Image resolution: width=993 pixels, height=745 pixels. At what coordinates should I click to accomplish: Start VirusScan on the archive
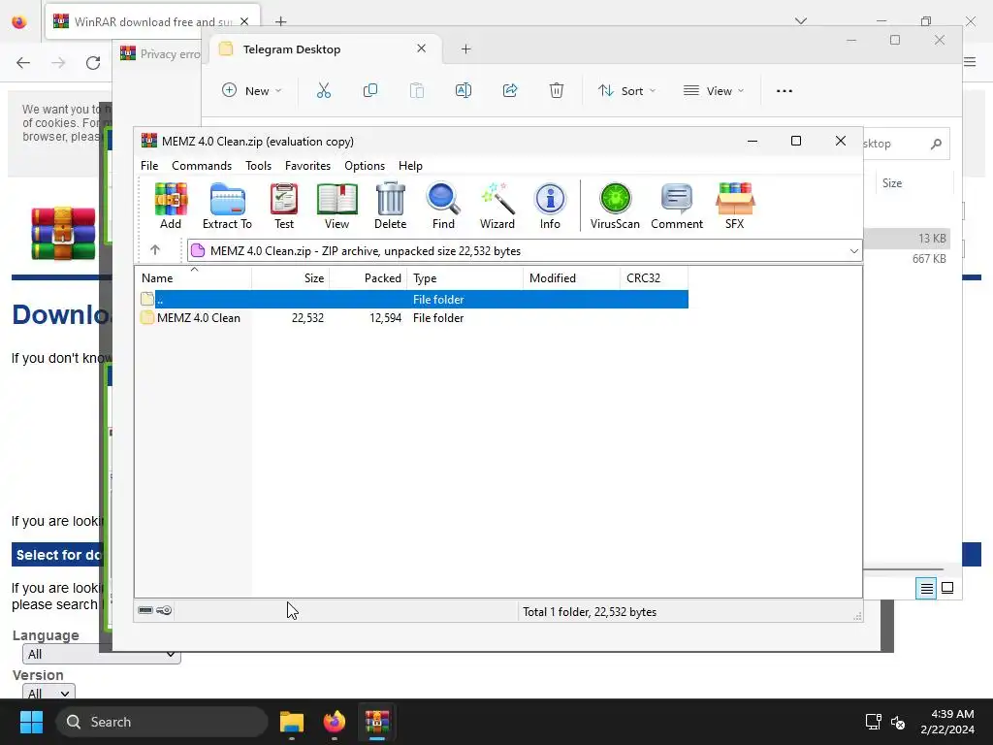coord(615,206)
